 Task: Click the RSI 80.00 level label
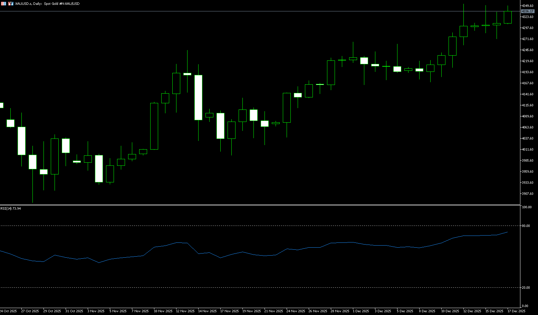coord(526,226)
